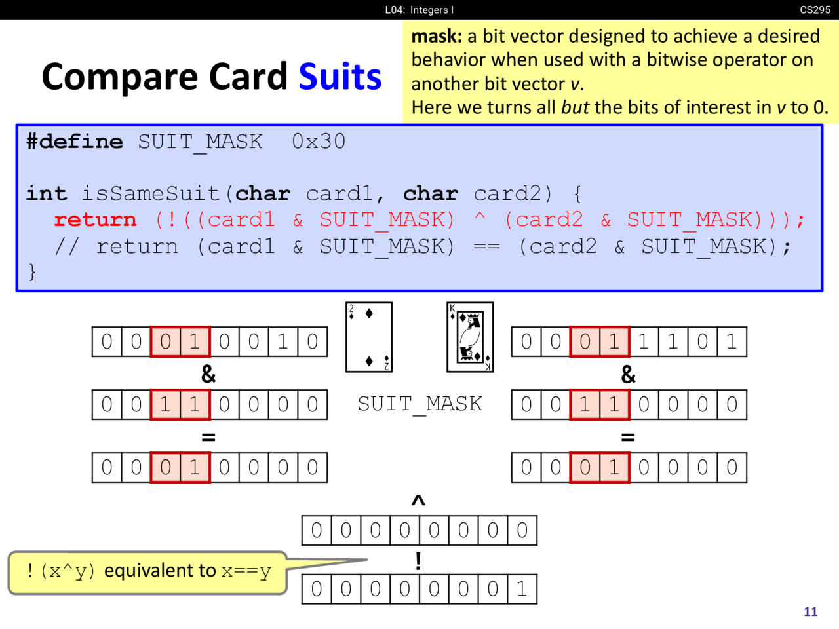
Task: Click the caret XOR symbol above zero row
Action: coord(418,501)
